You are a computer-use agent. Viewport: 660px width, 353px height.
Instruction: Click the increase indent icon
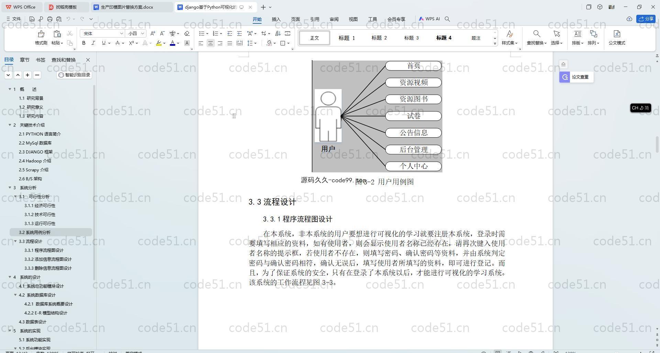(x=239, y=33)
